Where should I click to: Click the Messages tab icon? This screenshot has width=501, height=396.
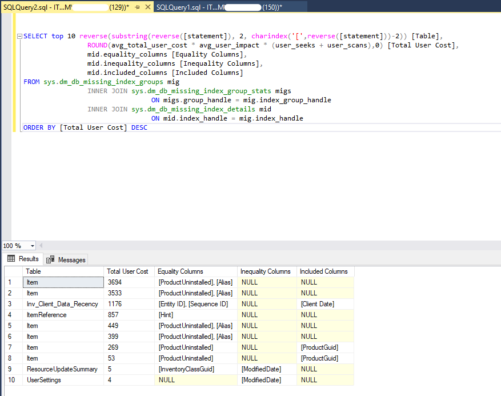coord(50,259)
